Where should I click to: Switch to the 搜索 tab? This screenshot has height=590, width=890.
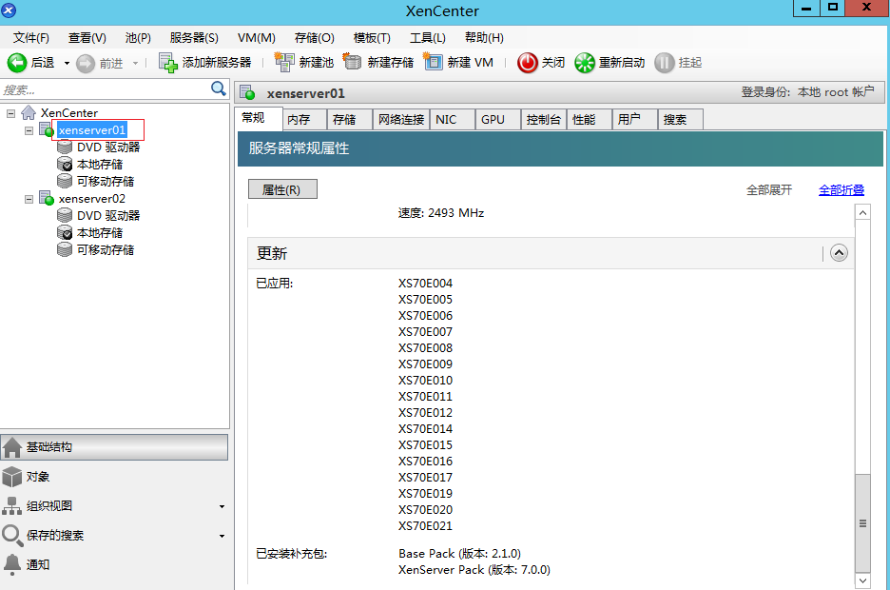(x=680, y=120)
